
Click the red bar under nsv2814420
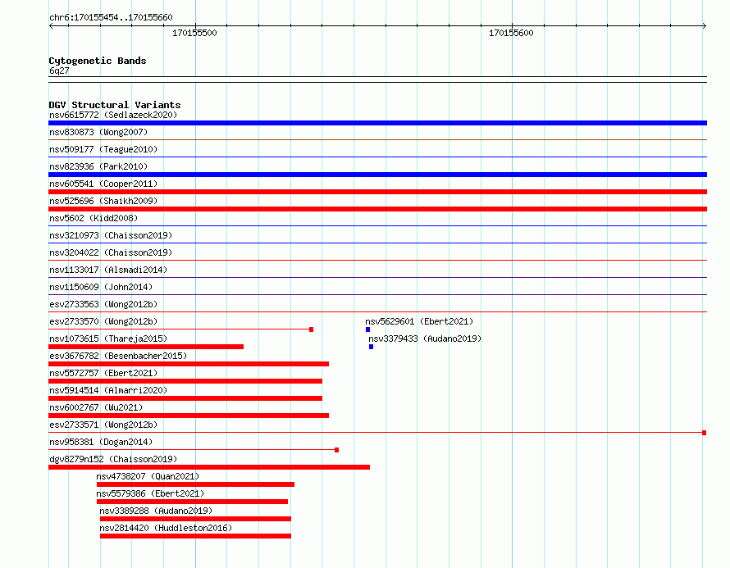coord(195,536)
